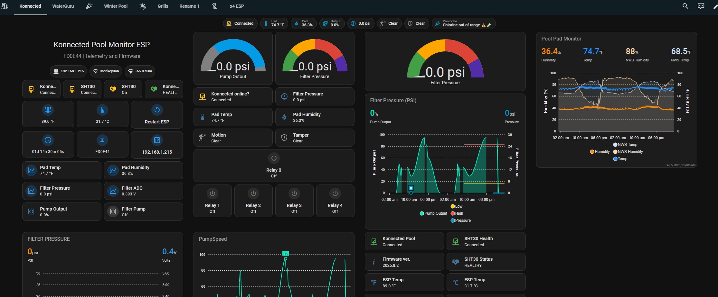
Task: Click the Tamper shield icon
Action: point(284,138)
